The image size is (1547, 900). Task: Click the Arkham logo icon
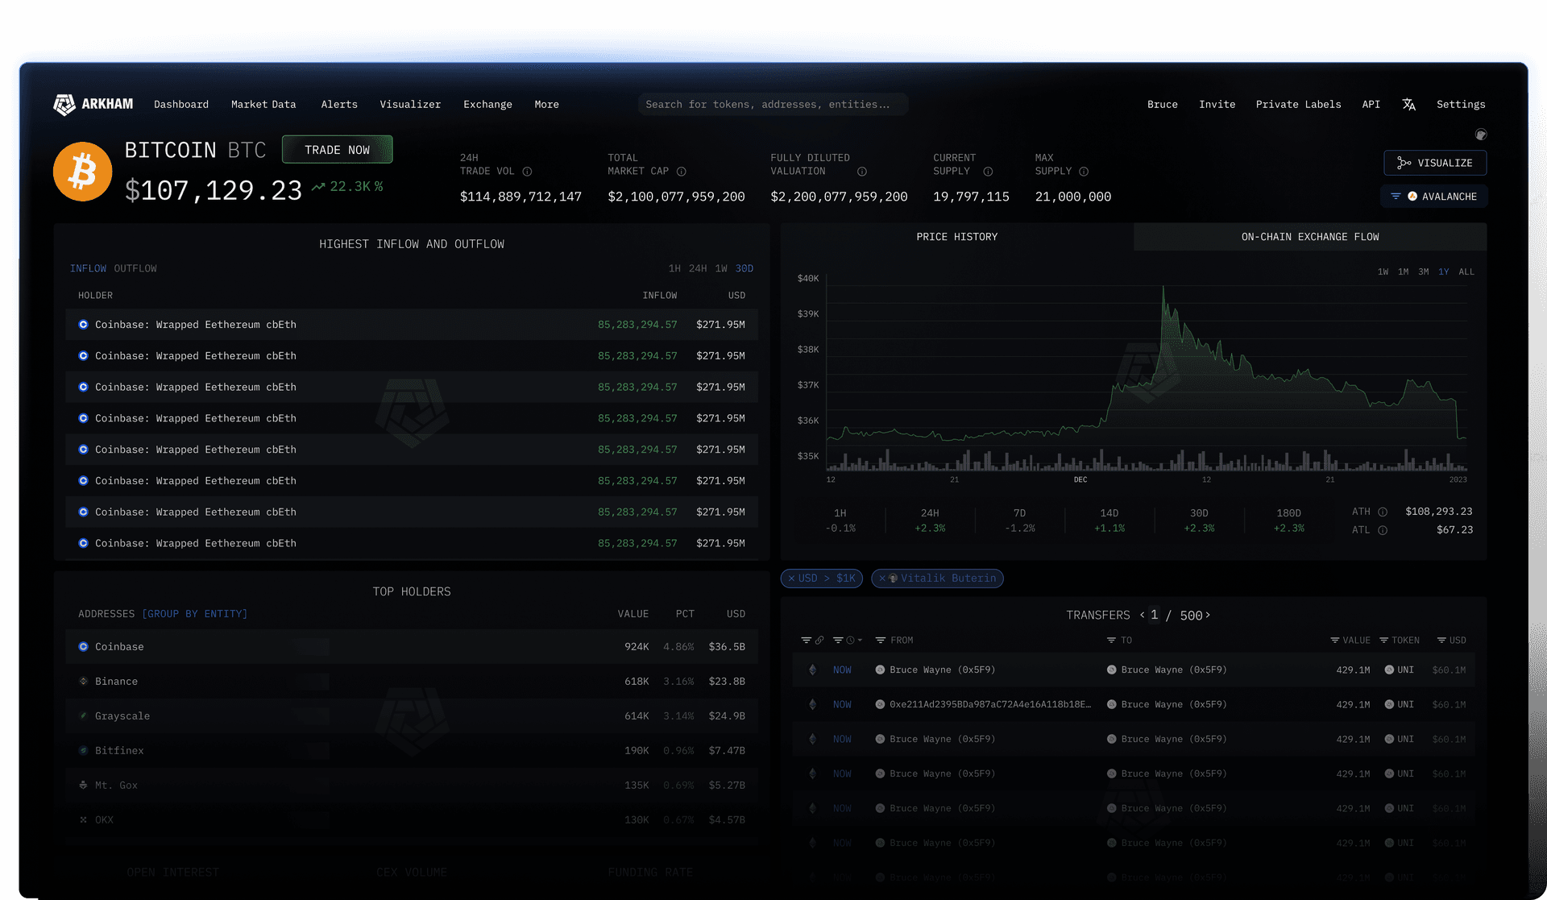click(x=64, y=105)
